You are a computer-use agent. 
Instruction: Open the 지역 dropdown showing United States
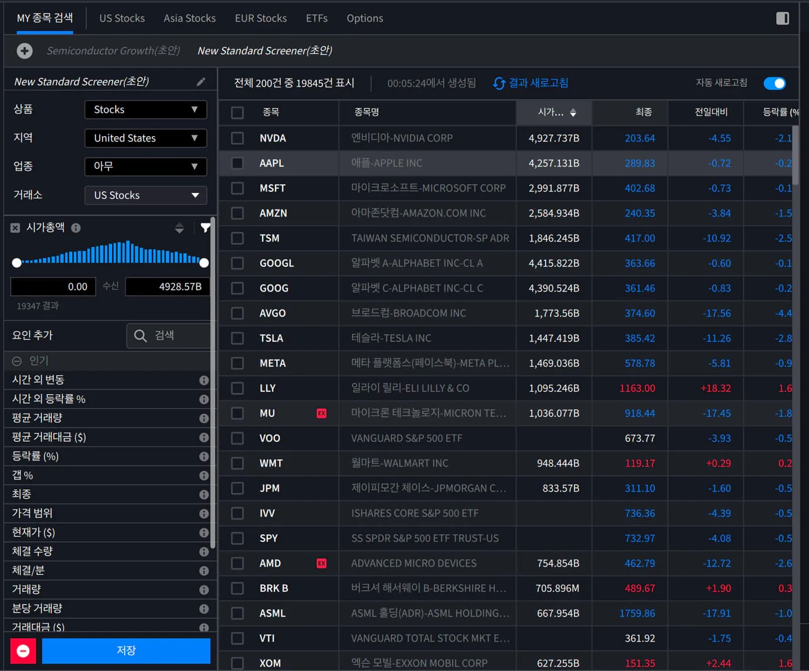[x=146, y=138]
